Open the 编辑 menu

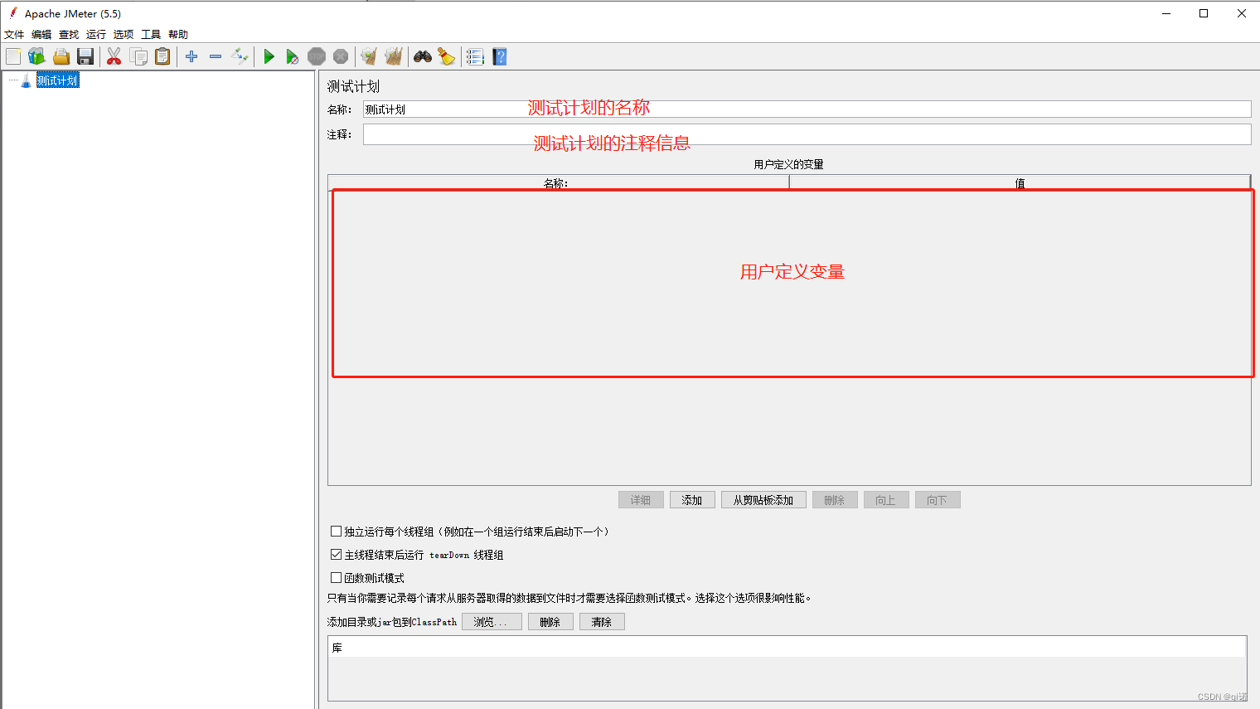[x=41, y=35]
